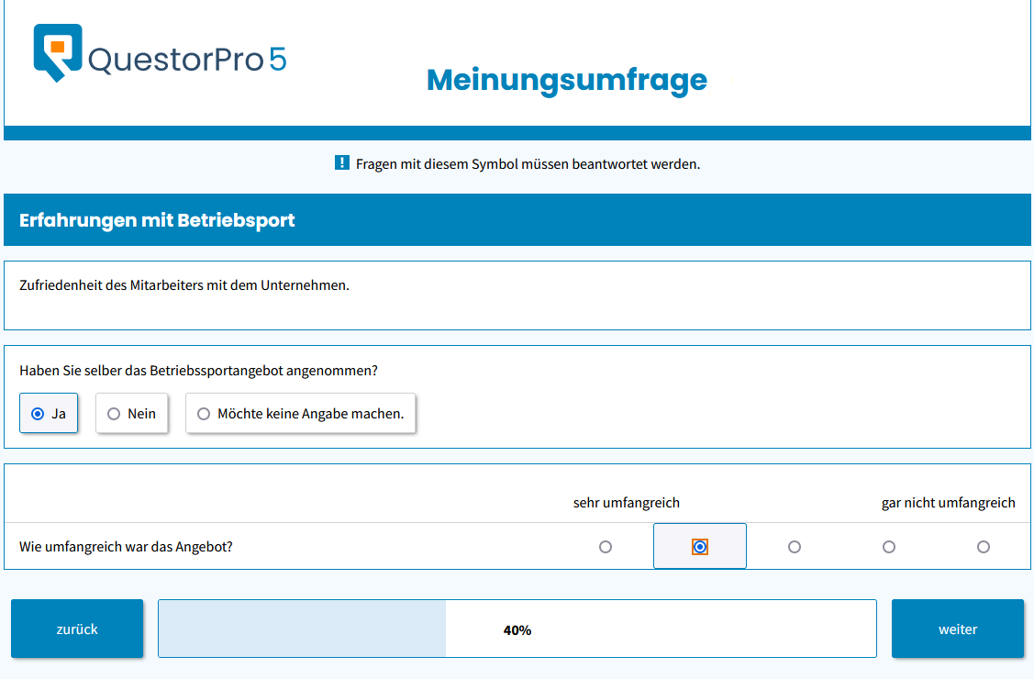Select "Möchte keine Angabe machen." option
The width and height of the screenshot is (1034, 679).
point(204,414)
